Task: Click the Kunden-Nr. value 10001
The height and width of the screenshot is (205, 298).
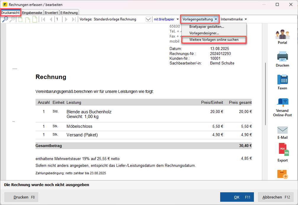Action: (215, 59)
